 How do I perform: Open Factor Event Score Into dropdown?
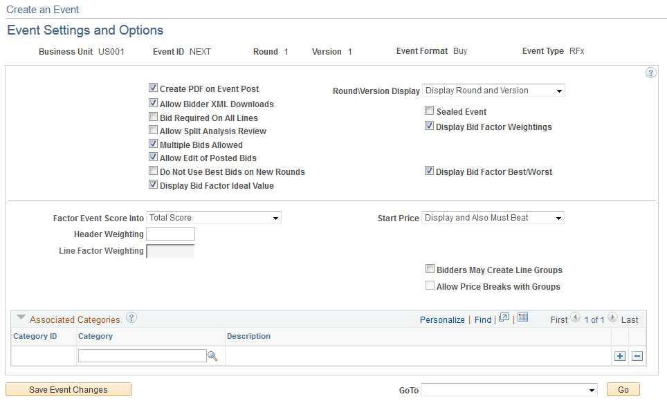(214, 218)
